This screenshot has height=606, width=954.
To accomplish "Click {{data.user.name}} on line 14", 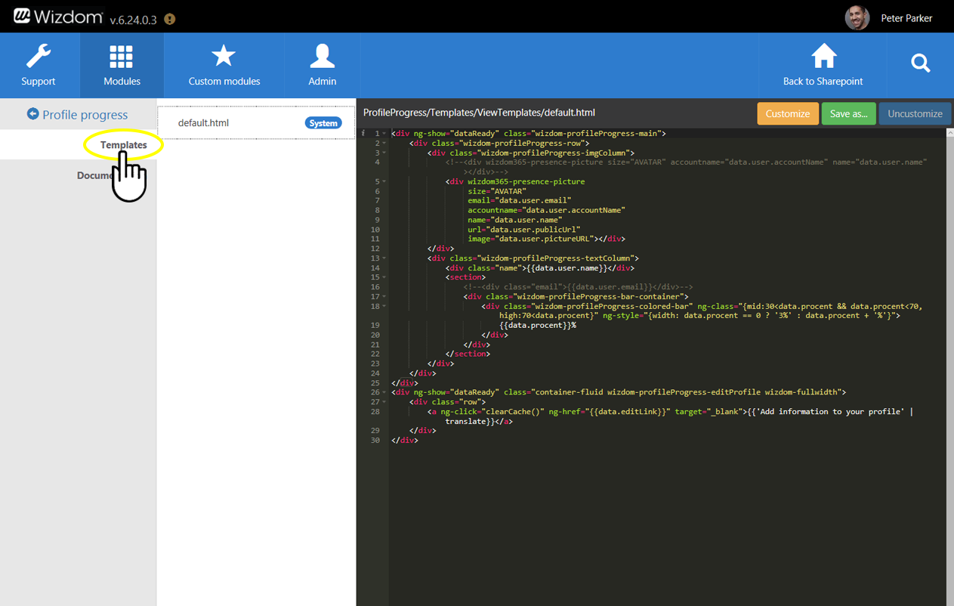I will pyautogui.click(x=567, y=267).
